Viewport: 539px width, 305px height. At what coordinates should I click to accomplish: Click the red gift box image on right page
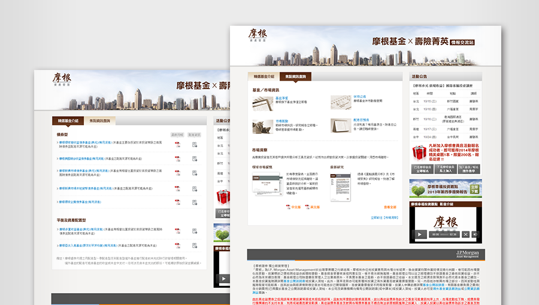click(x=419, y=153)
